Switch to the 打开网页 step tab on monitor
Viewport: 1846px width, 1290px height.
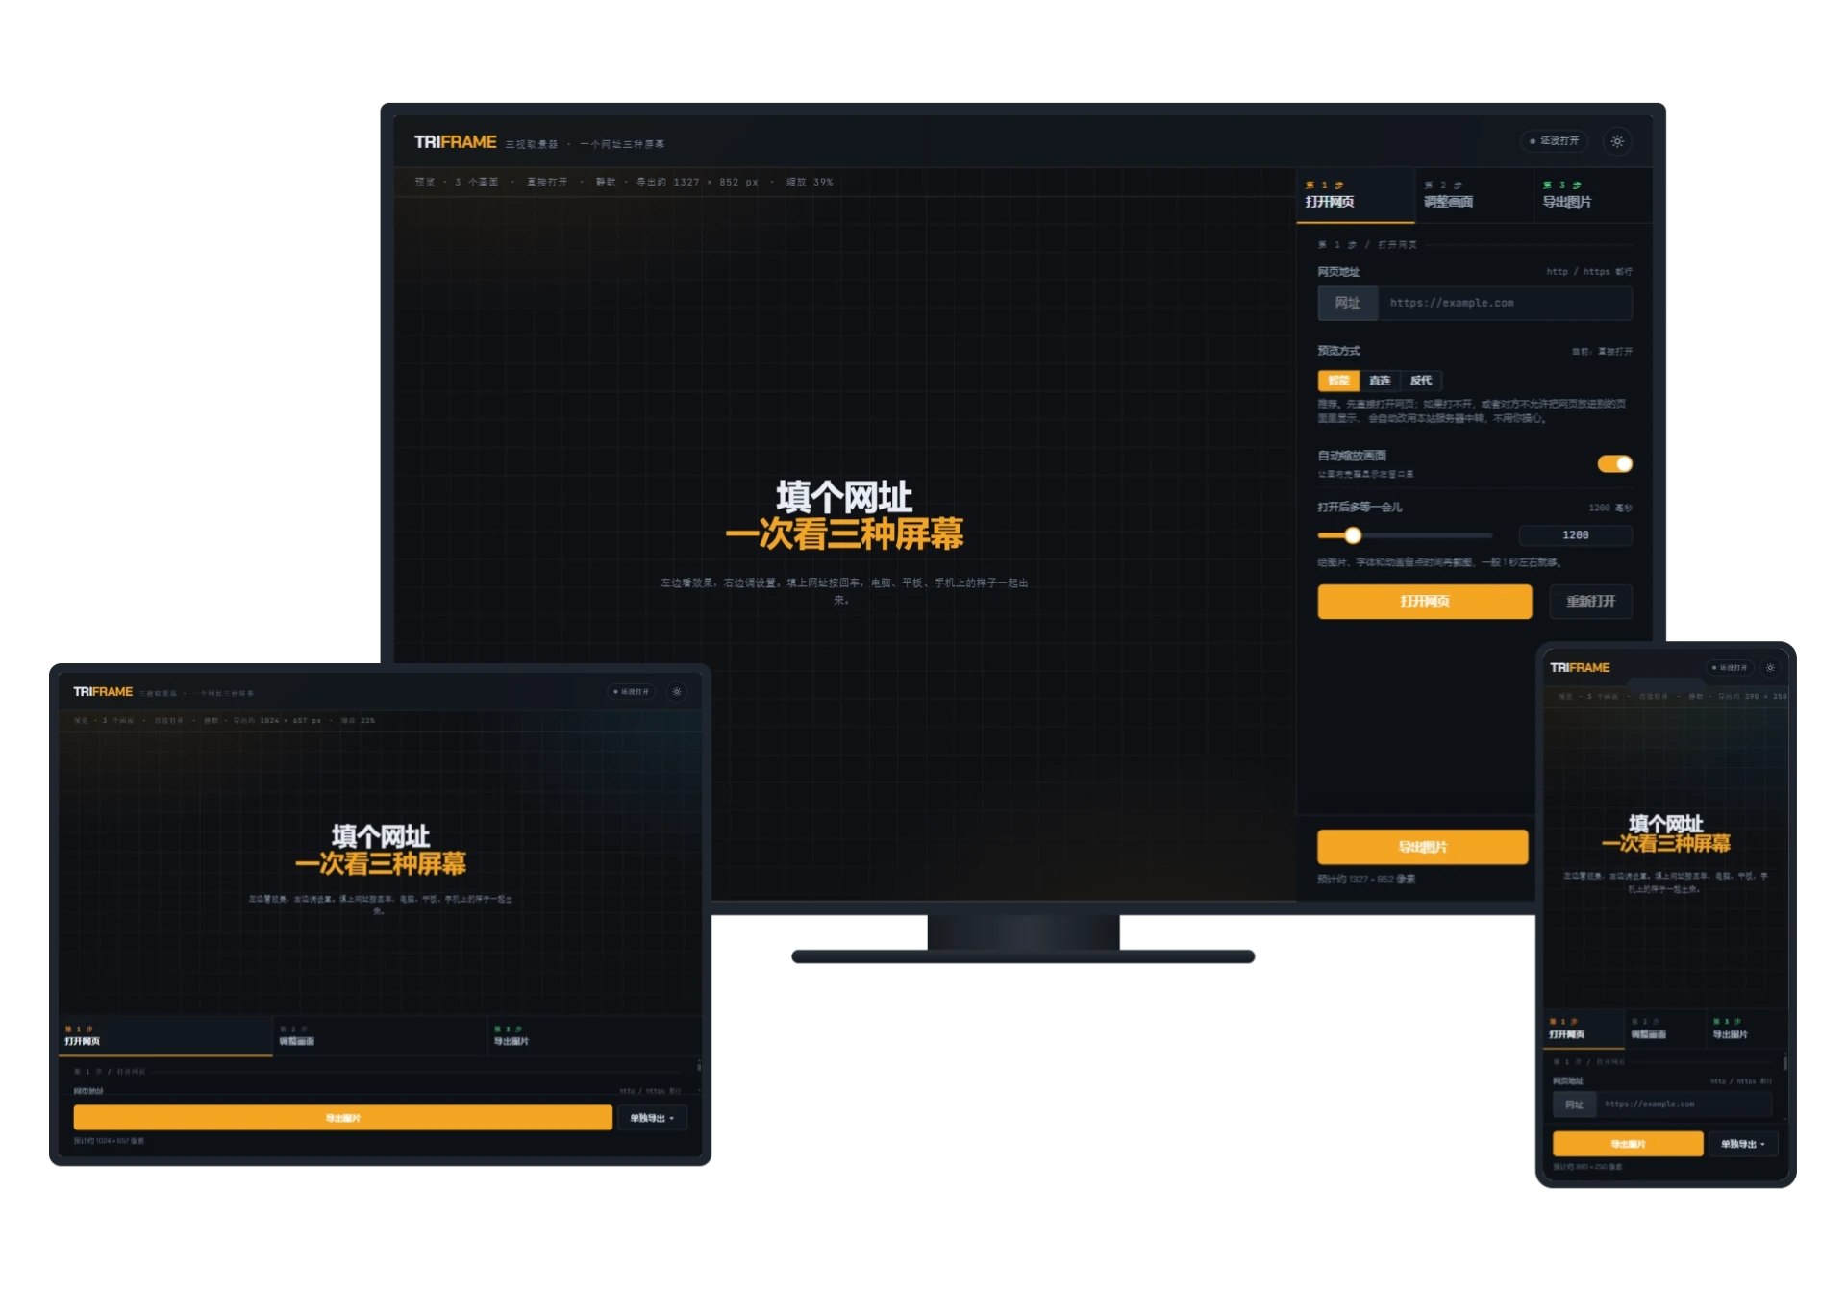tap(1355, 195)
